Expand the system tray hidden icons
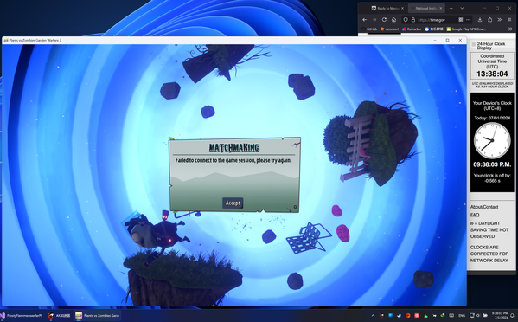 pyautogui.click(x=373, y=316)
